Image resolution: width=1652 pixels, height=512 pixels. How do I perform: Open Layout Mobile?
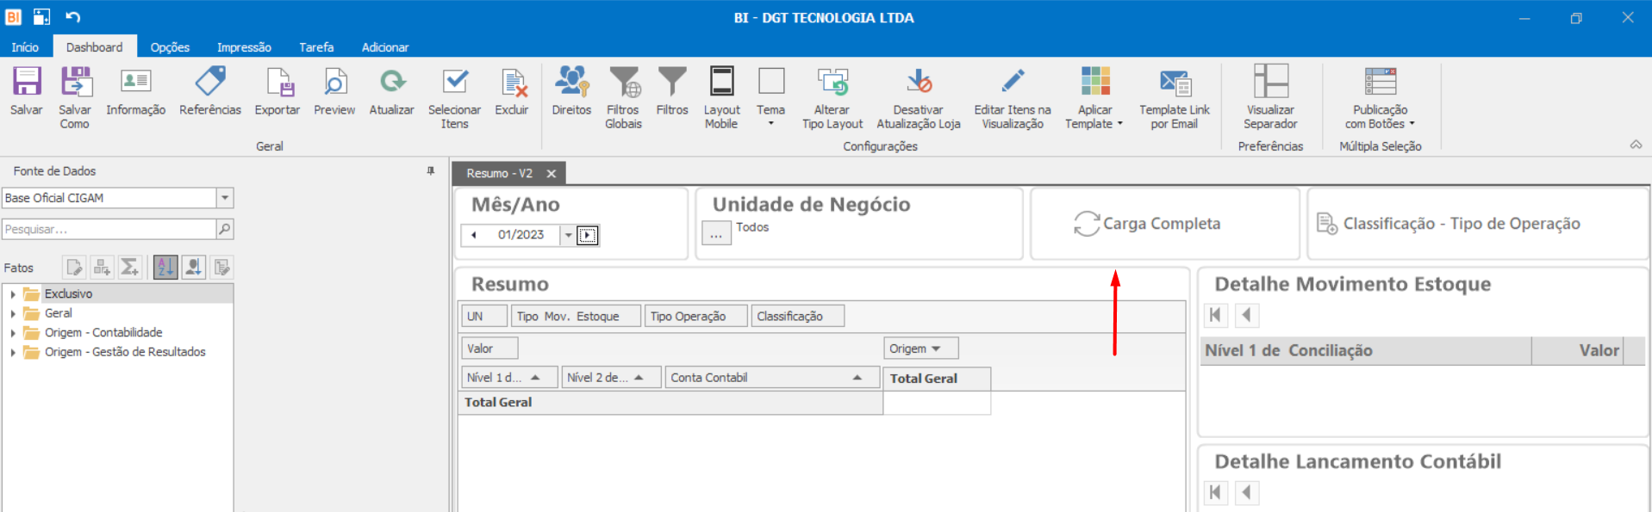click(x=721, y=97)
